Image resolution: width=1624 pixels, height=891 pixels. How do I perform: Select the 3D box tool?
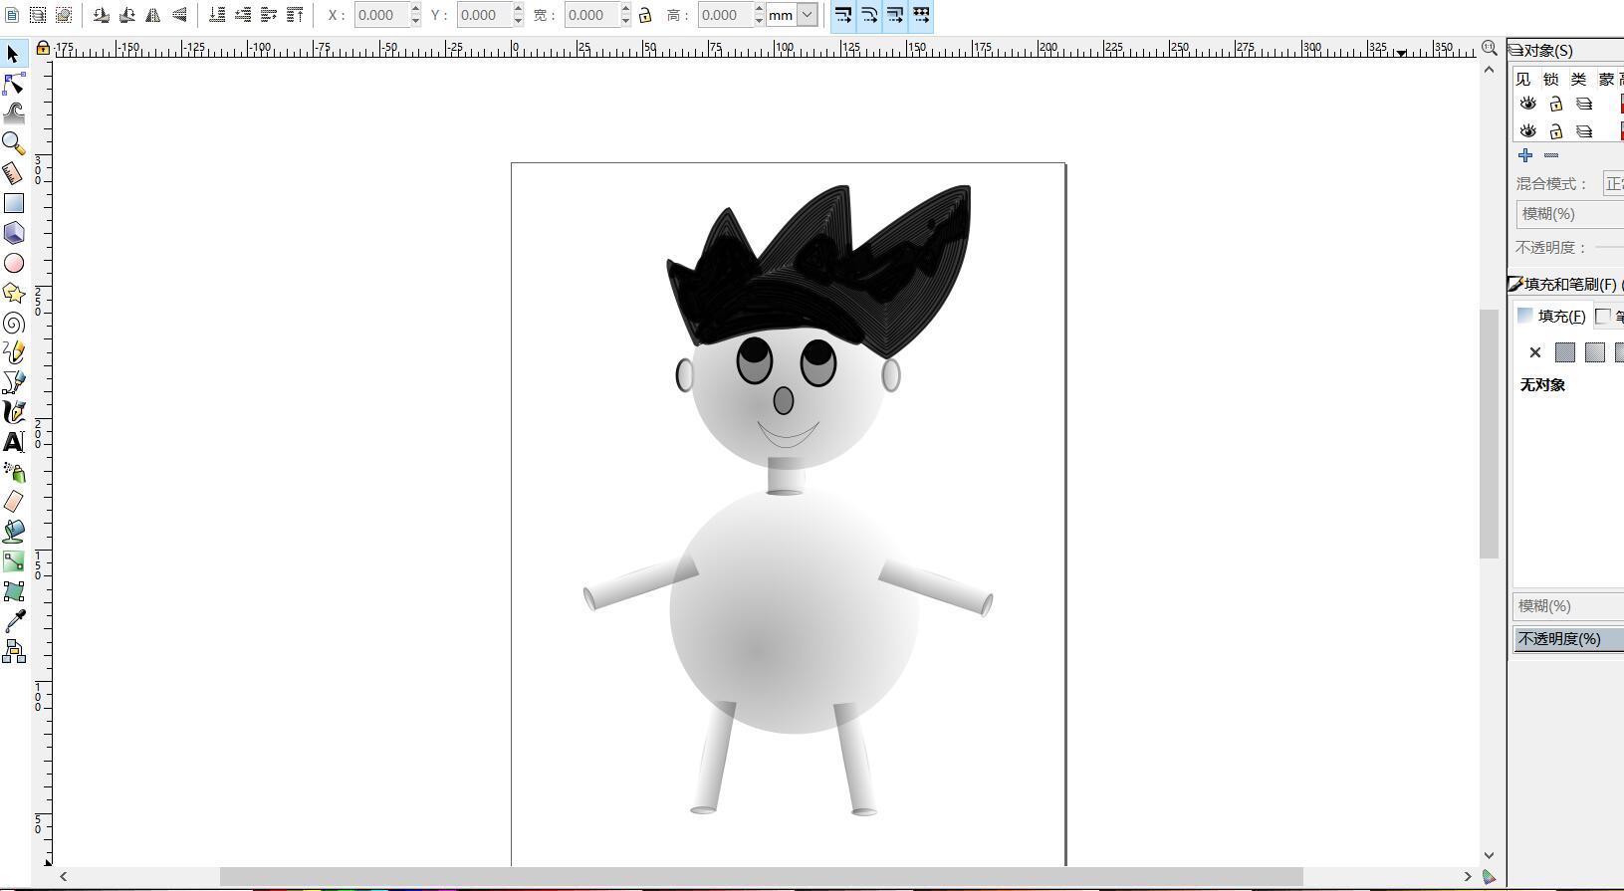point(14,233)
